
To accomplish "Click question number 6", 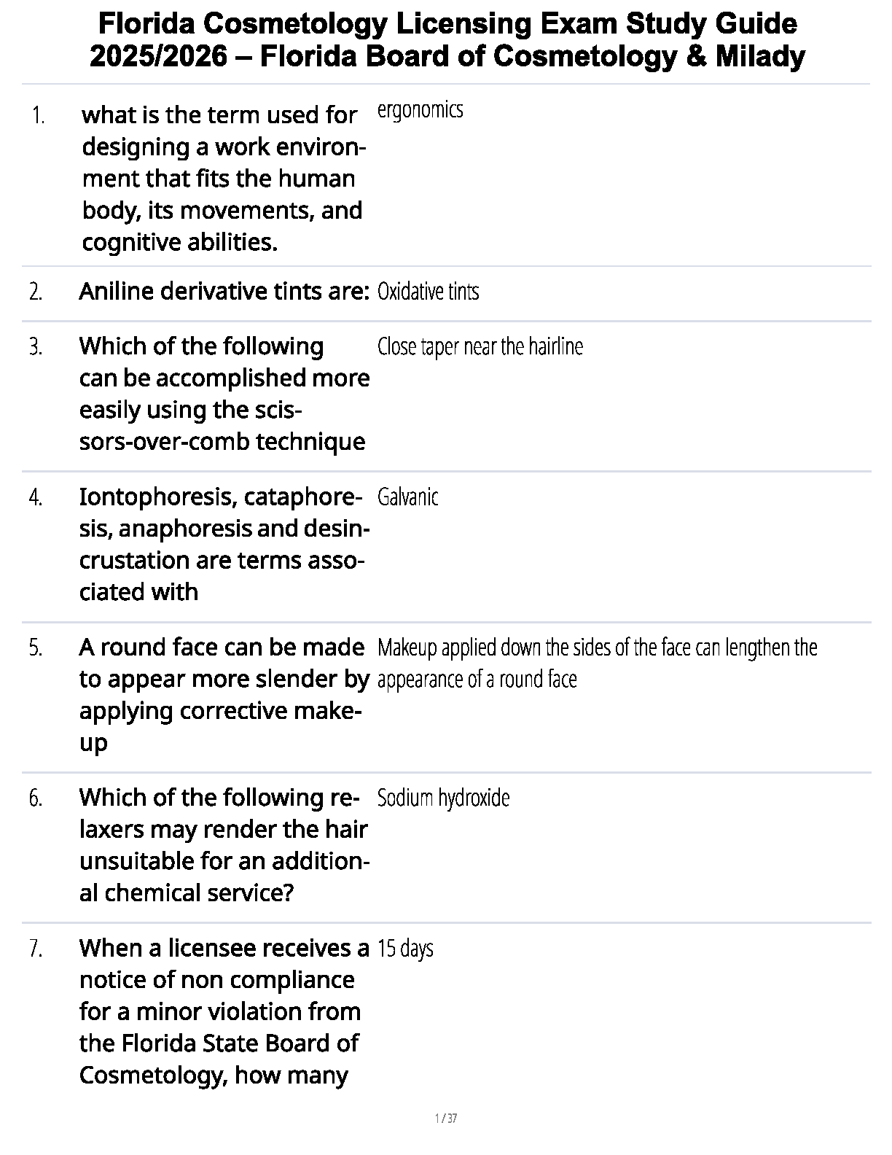I will point(36,798).
